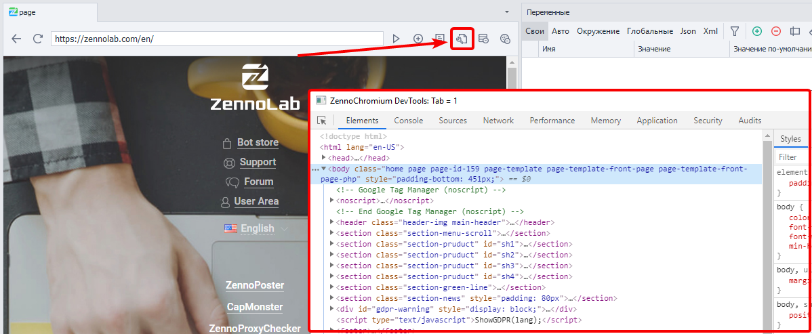Open the tab list dropdown arrow
The height and width of the screenshot is (334, 812).
[x=507, y=12]
